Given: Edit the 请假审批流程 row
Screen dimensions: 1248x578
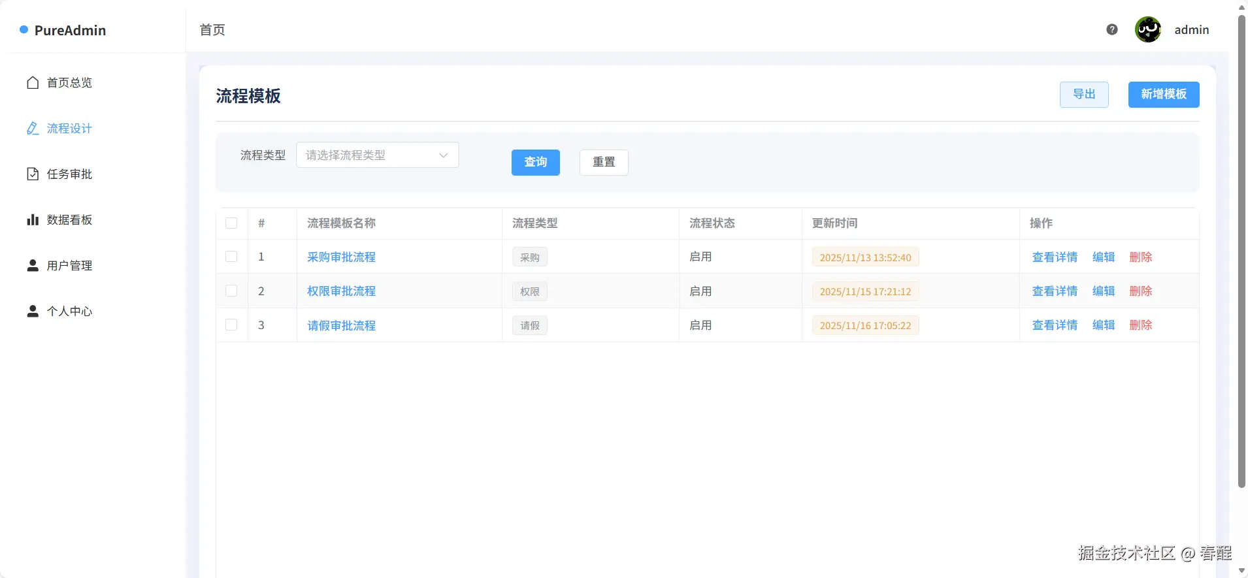Looking at the screenshot, I should coord(1104,325).
